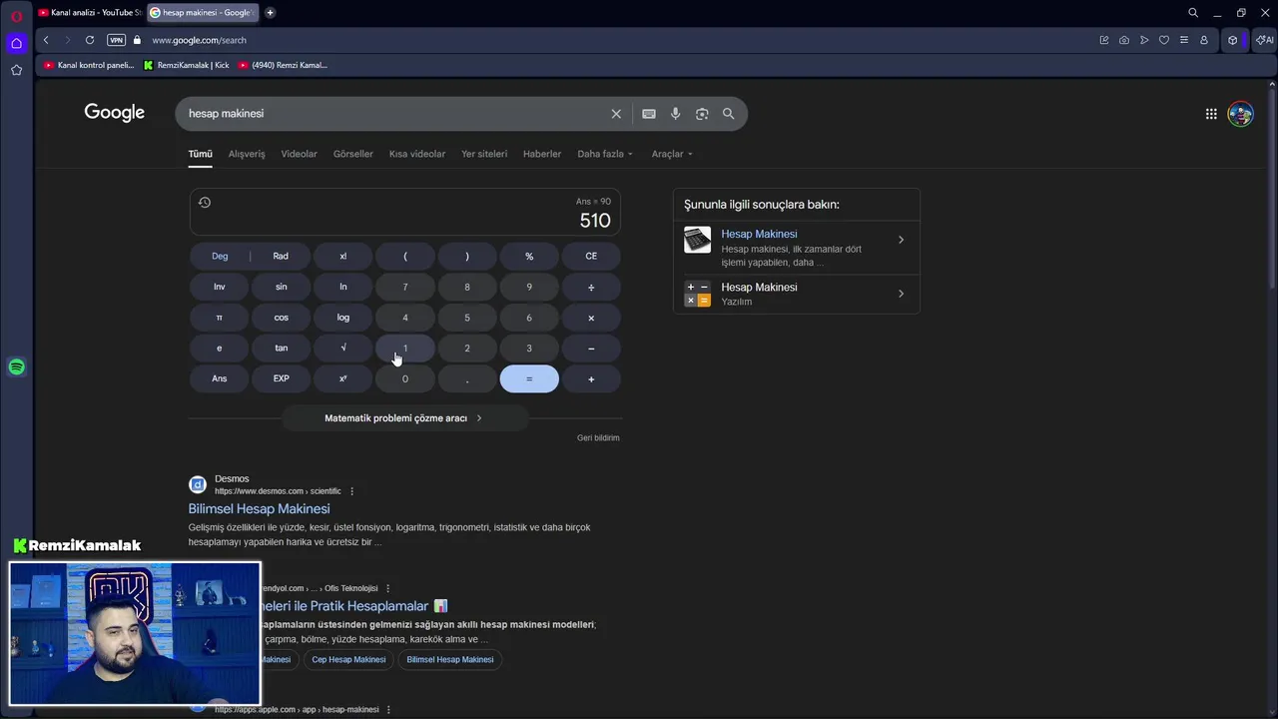Open calculator history clock icon

point(205,203)
